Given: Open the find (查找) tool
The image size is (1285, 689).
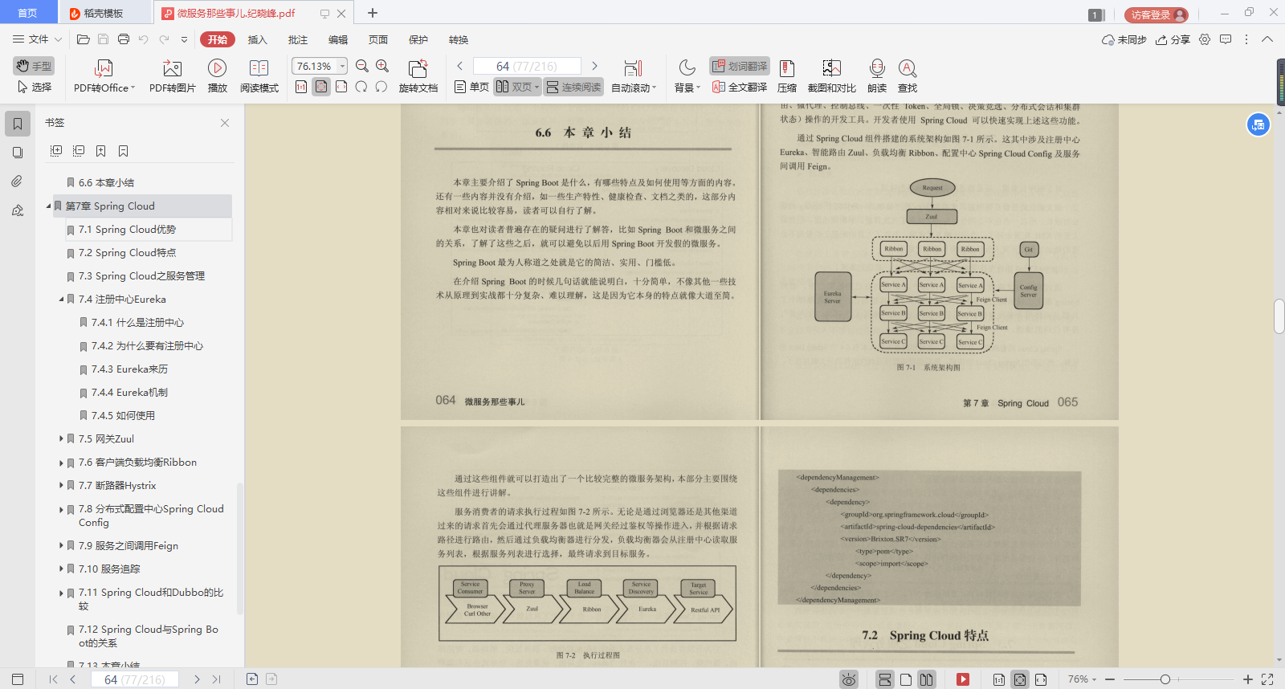Looking at the screenshot, I should (908, 76).
